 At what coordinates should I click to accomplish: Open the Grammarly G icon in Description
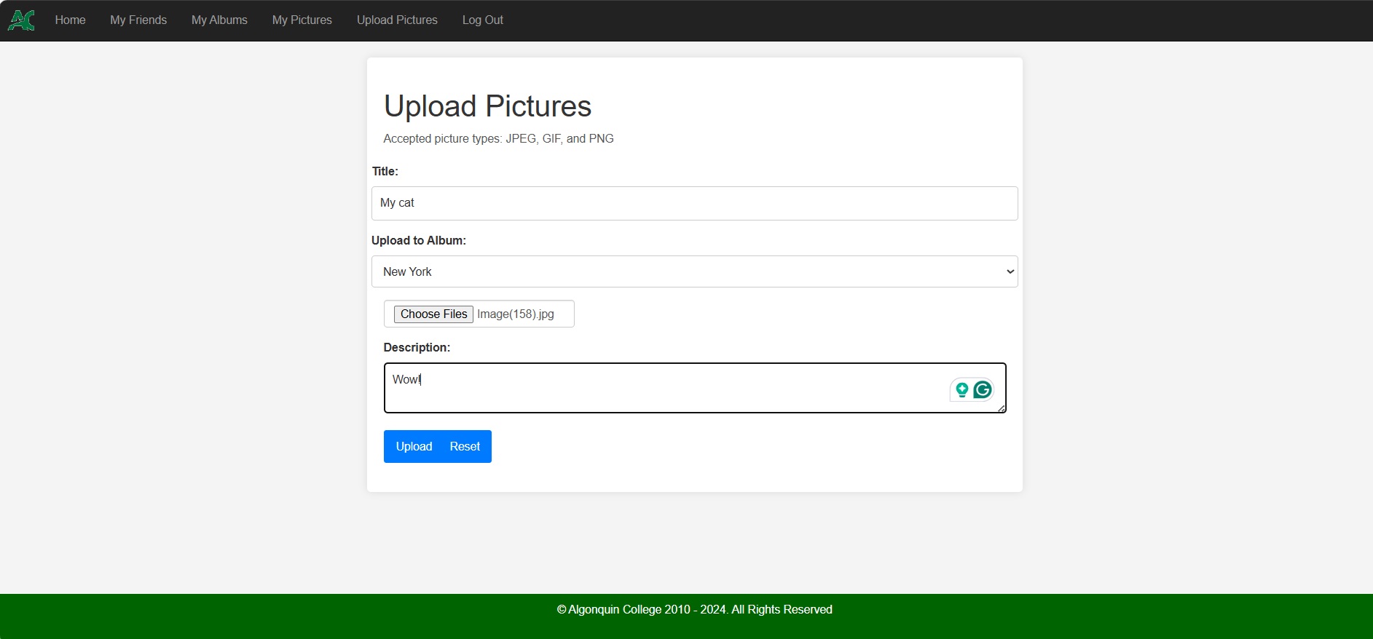(x=983, y=390)
